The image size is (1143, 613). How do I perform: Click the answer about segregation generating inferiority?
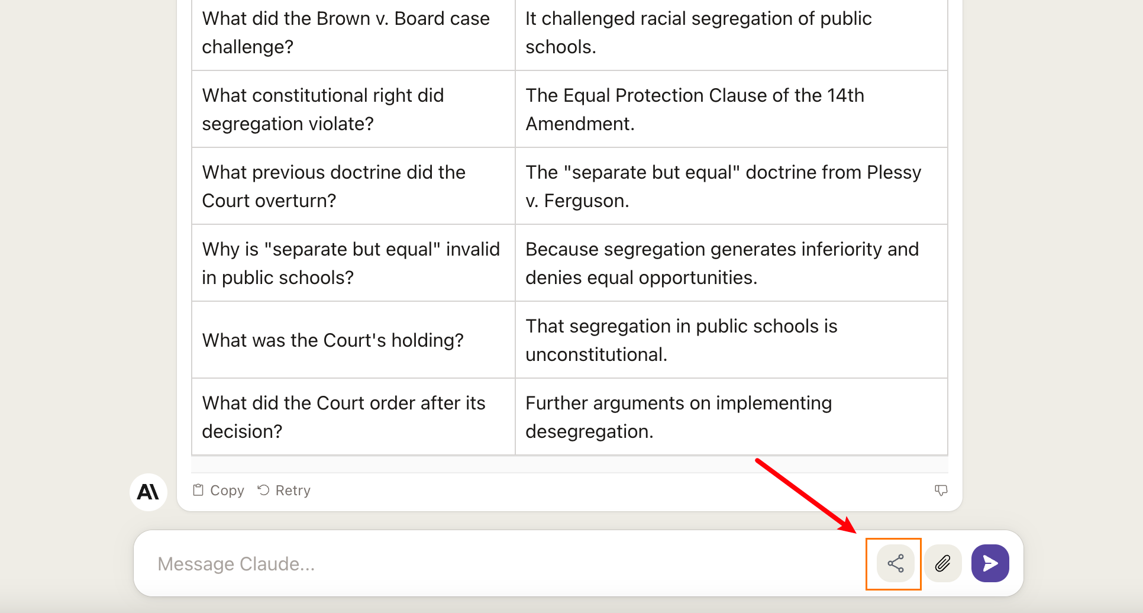pyautogui.click(x=731, y=263)
